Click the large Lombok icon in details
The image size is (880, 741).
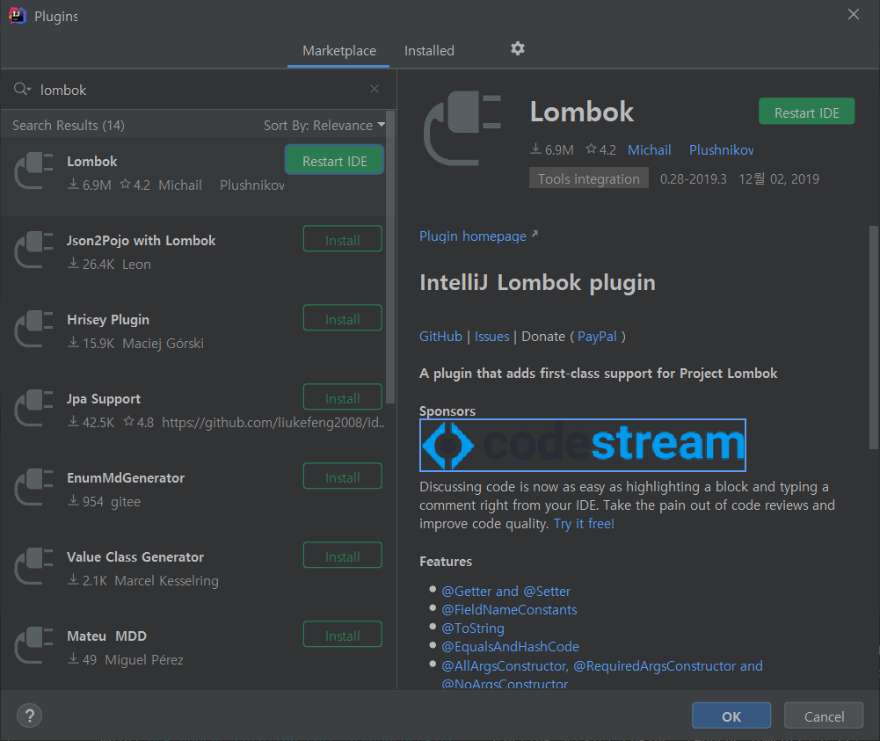coord(462,128)
